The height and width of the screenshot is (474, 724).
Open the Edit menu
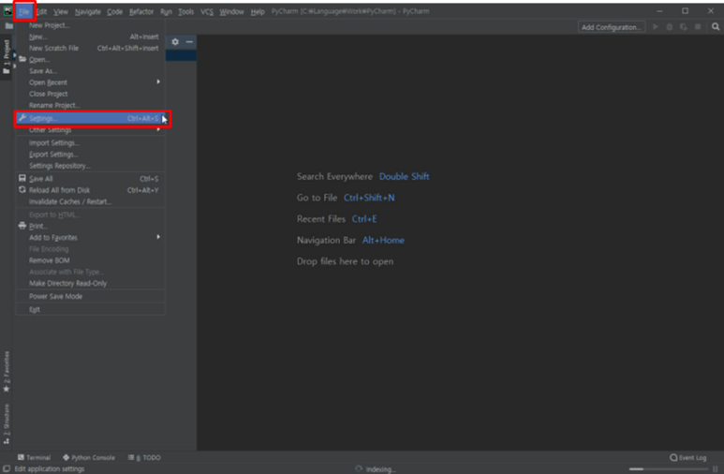click(x=41, y=11)
